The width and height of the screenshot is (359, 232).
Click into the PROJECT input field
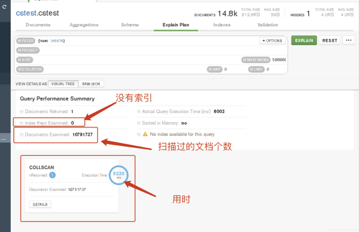(163, 50)
